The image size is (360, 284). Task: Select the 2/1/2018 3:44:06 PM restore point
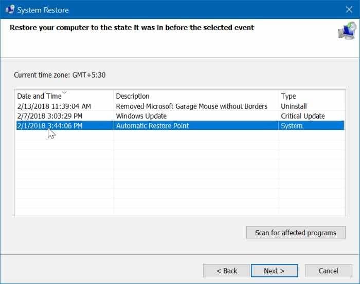49,126
